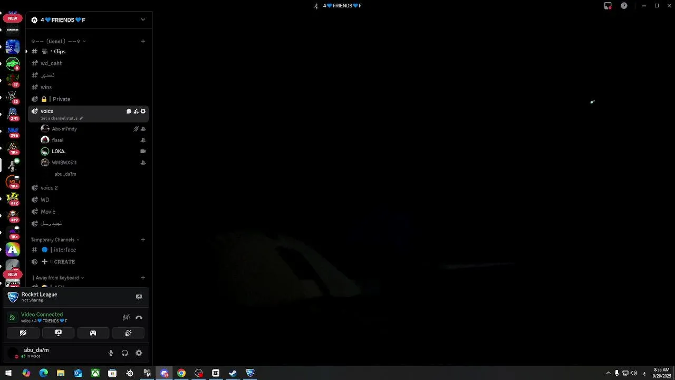Share Rocket League screen from activity panel
This screenshot has height=380, width=675.
pos(139,297)
